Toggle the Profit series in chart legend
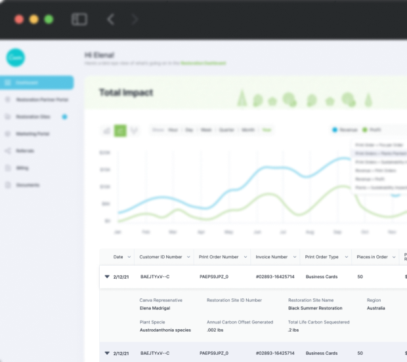The image size is (407, 362). click(x=372, y=130)
